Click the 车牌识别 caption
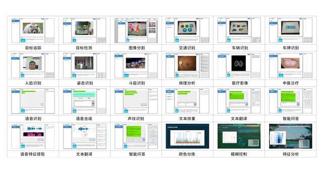This screenshot has height=181, width=323. coord(291,48)
